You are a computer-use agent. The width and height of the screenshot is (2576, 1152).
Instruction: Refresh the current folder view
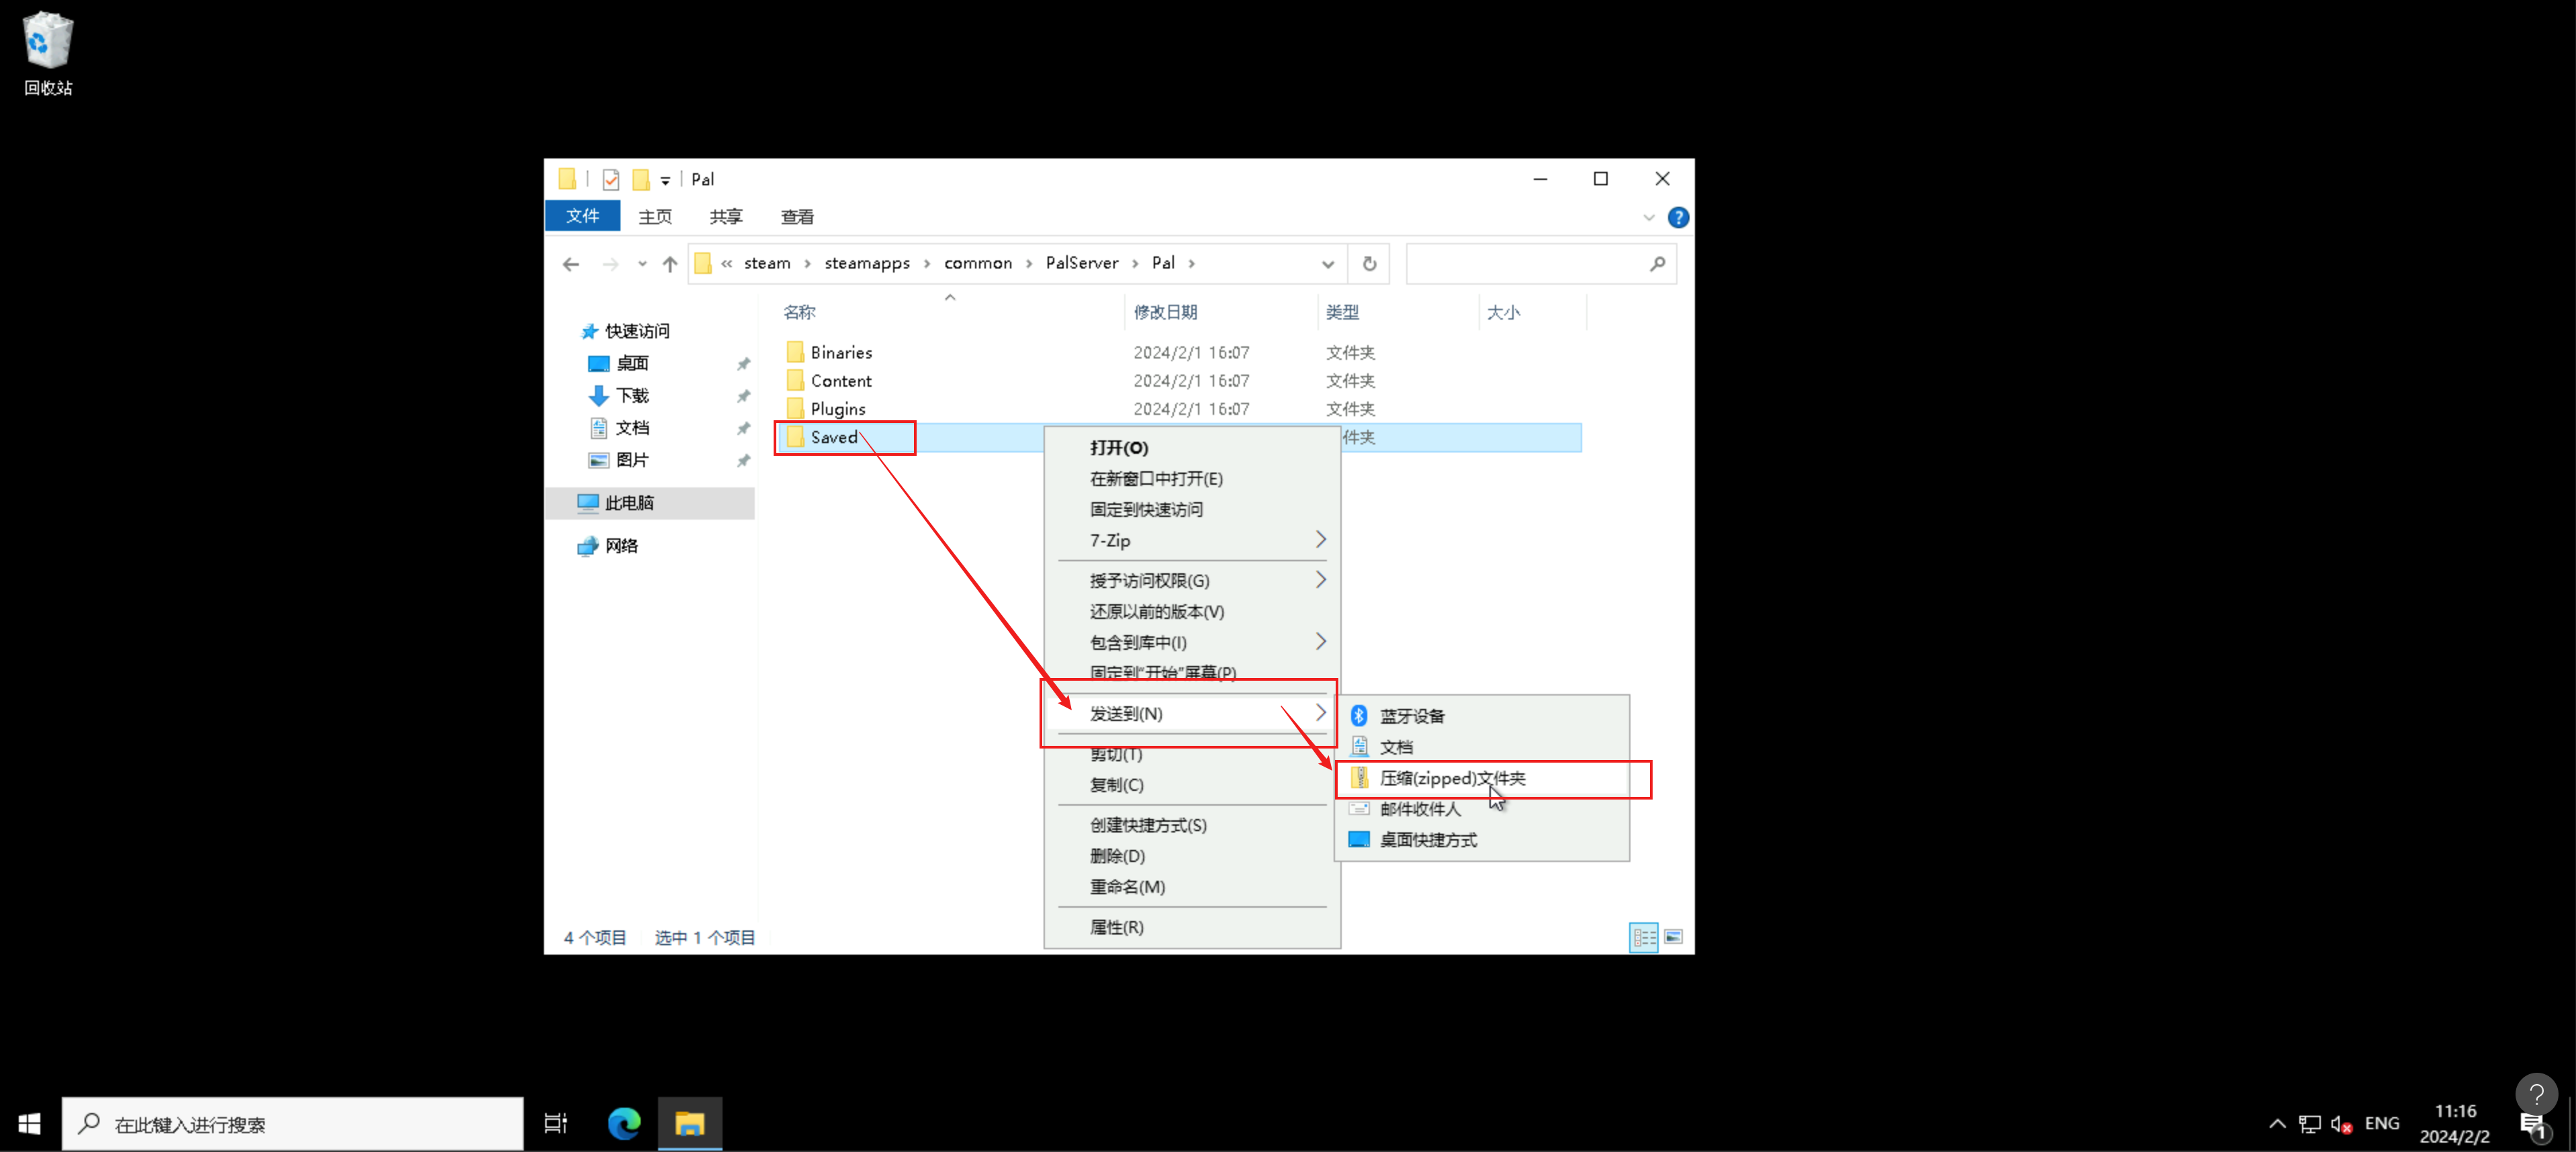coord(1369,264)
